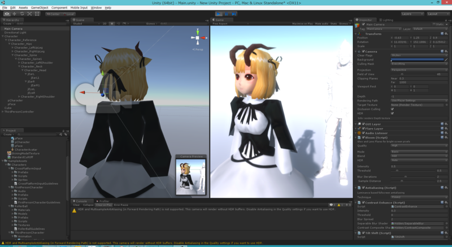Viewport: 452px width, 247px height.
Task: Open Flare Layer gear settings menu
Action: [446, 128]
